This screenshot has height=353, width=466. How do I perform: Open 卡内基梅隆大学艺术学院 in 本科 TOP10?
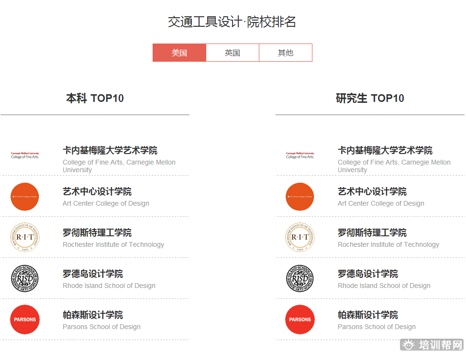pos(110,150)
